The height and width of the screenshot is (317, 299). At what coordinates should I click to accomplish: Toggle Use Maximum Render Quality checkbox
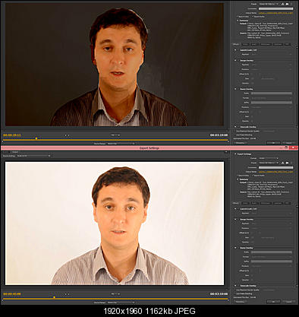[x=235, y=290]
